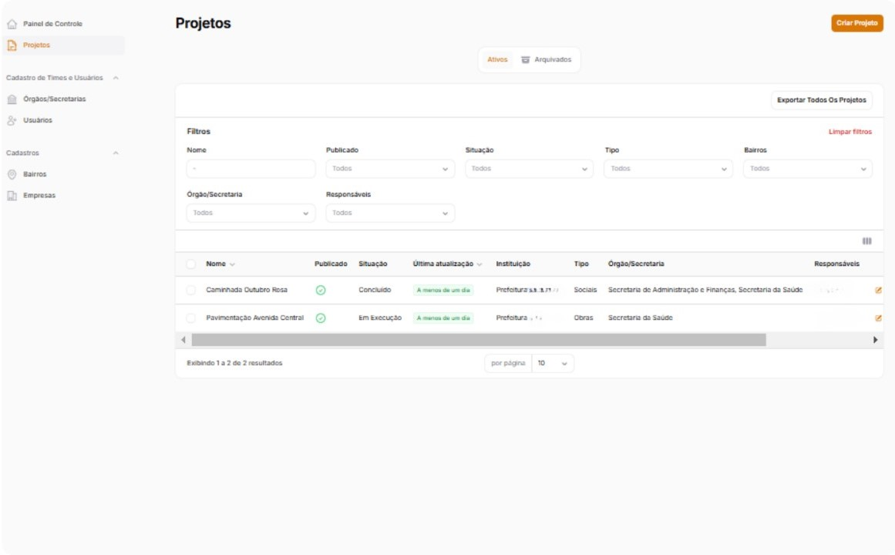This screenshot has height=555, width=895.
Task: Click the Usuários person icon in sidebar
Action: tap(12, 120)
